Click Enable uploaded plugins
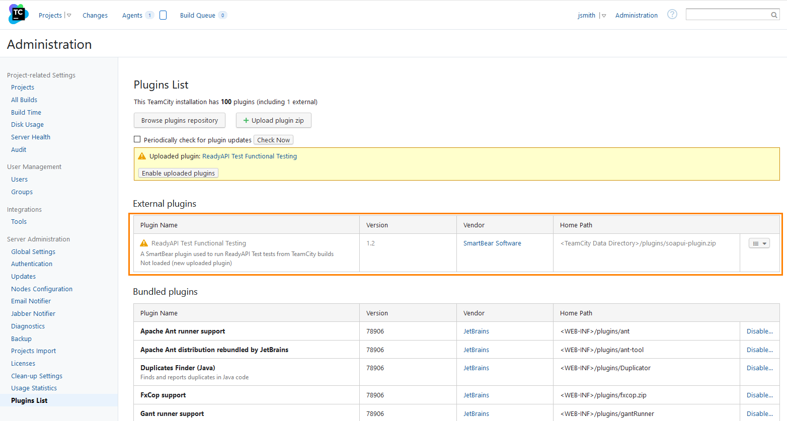Image resolution: width=787 pixels, height=421 pixels. pyautogui.click(x=178, y=173)
